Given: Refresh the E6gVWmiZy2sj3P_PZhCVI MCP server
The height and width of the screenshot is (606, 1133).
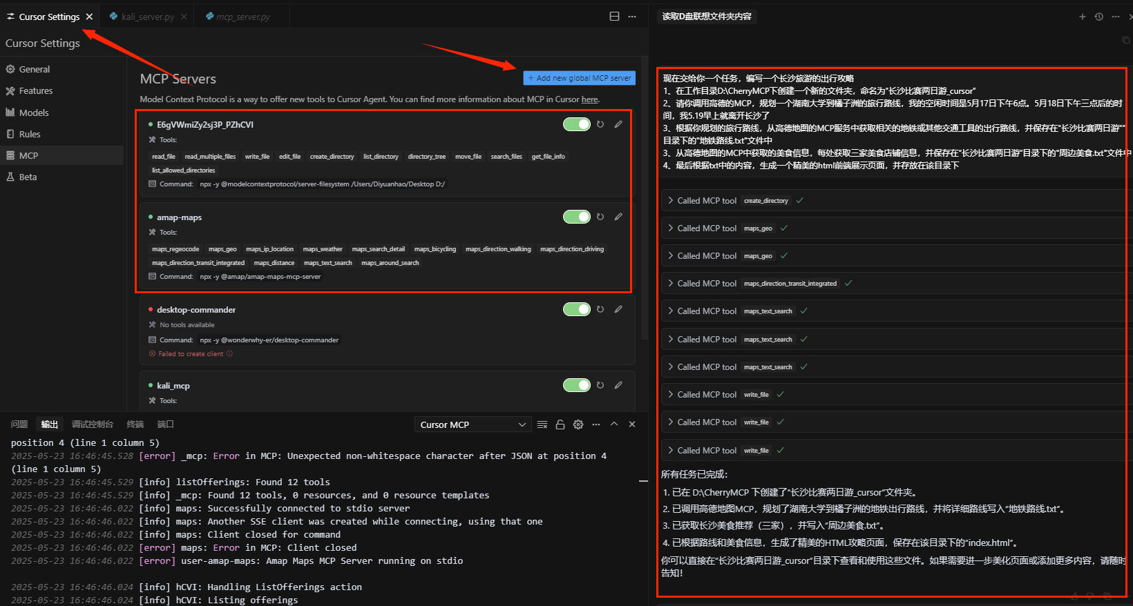Looking at the screenshot, I should (600, 124).
